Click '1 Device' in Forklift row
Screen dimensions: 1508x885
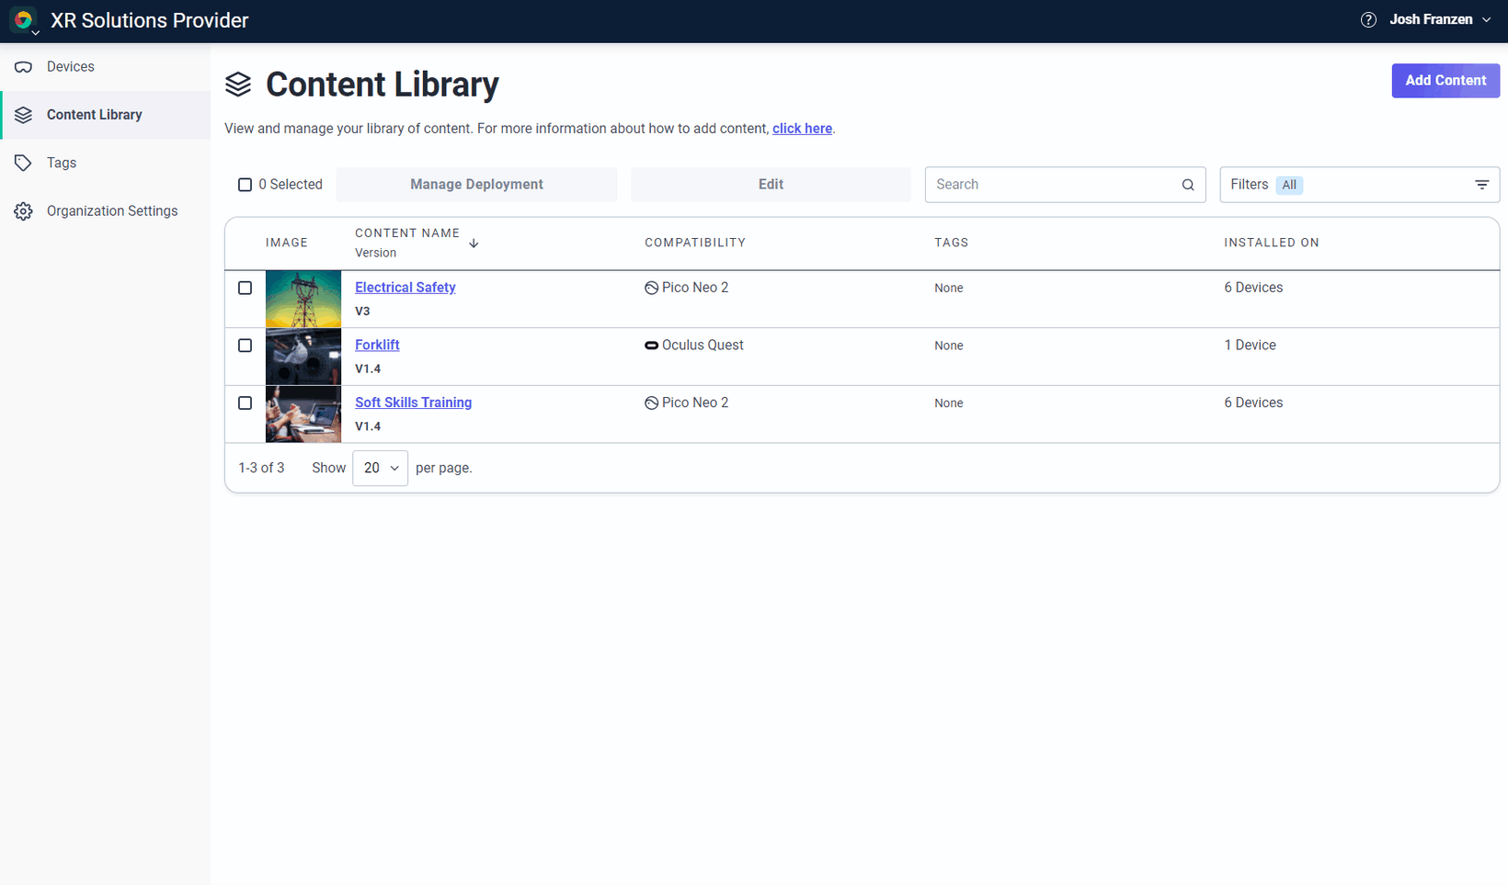click(1250, 346)
